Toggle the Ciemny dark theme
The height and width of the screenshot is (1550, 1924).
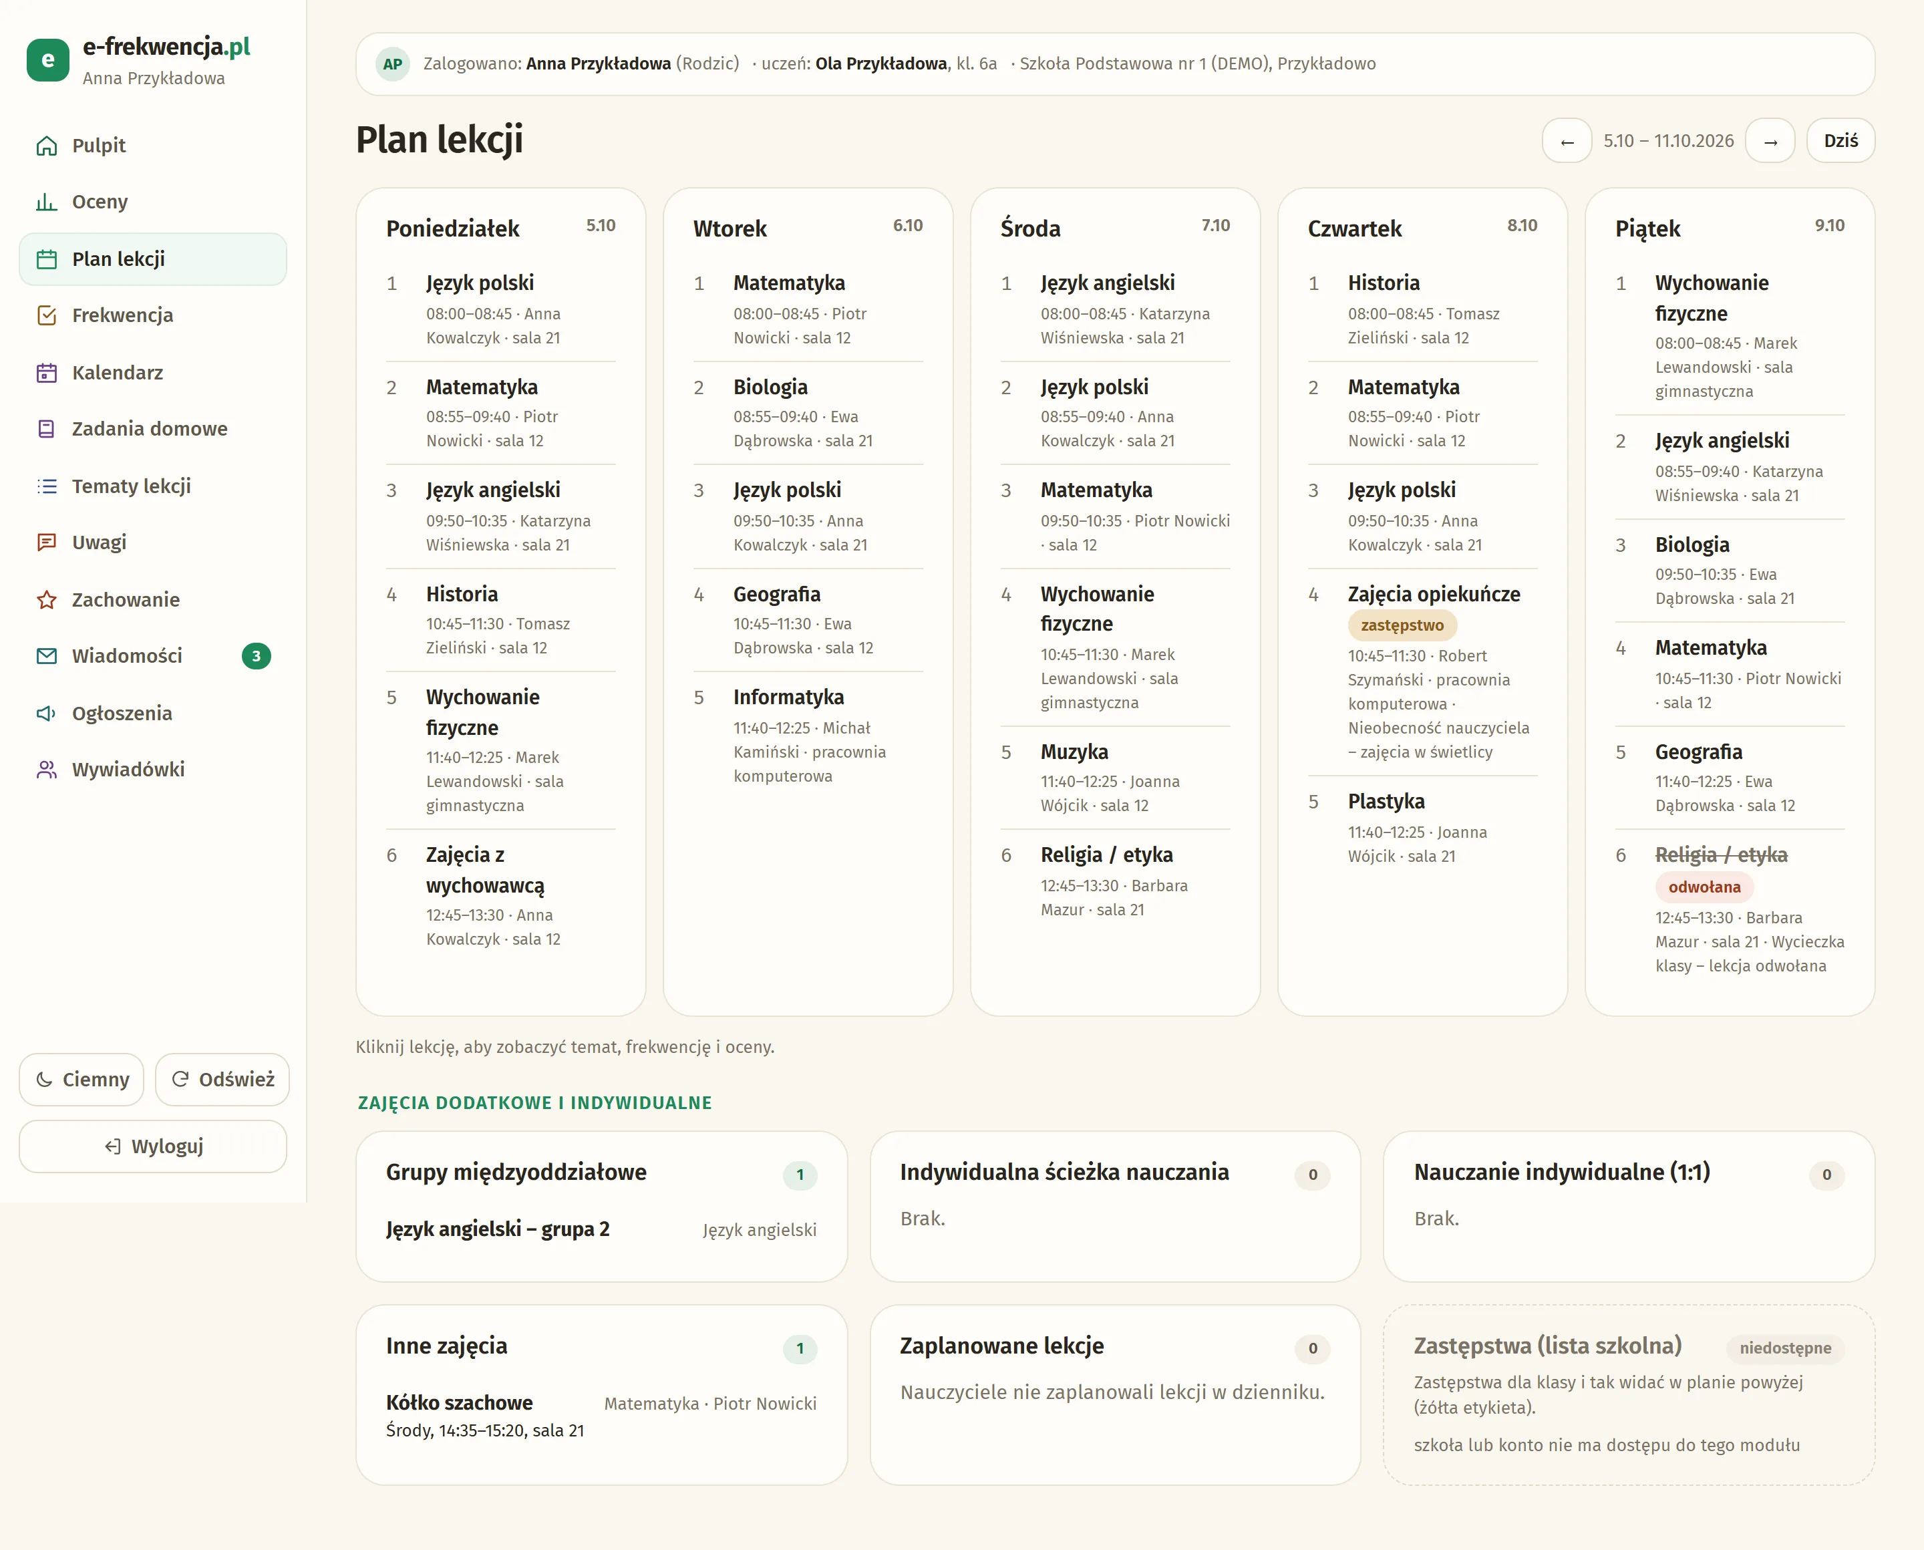pyautogui.click(x=82, y=1080)
